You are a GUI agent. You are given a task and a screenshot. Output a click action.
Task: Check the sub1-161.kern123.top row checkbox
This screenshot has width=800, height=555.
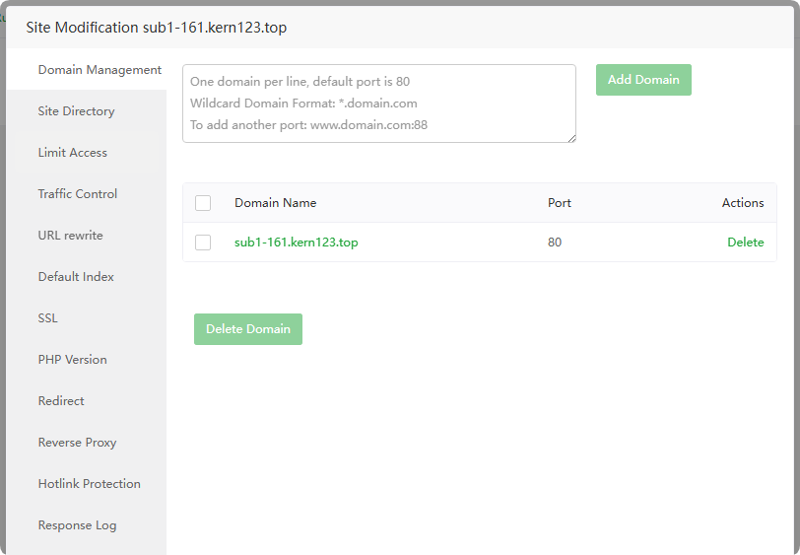point(203,243)
